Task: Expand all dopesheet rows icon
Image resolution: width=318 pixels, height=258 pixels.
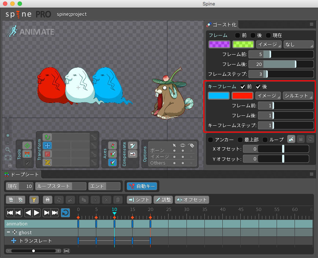Action: coord(21,200)
